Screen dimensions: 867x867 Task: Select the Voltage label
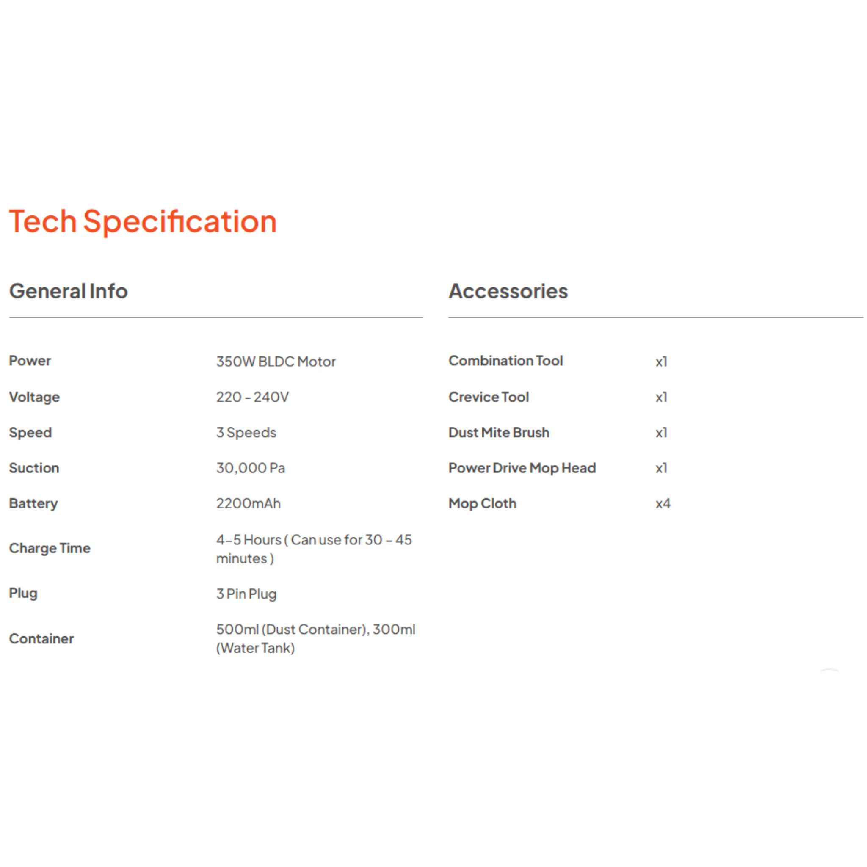pyautogui.click(x=34, y=397)
